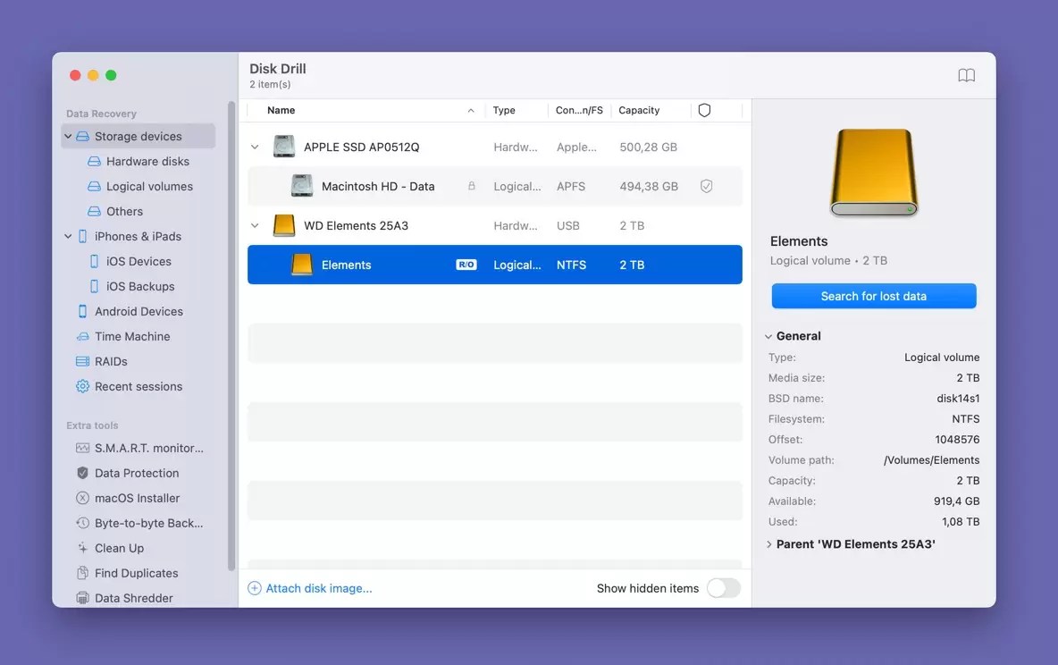Click the APPLE SSD AP0512Q drive icon
Screen dimensions: 1058x665
point(284,147)
